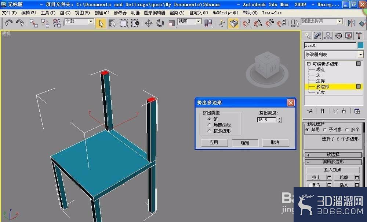Click the Use Pivot Point Center icon

pos(208,23)
